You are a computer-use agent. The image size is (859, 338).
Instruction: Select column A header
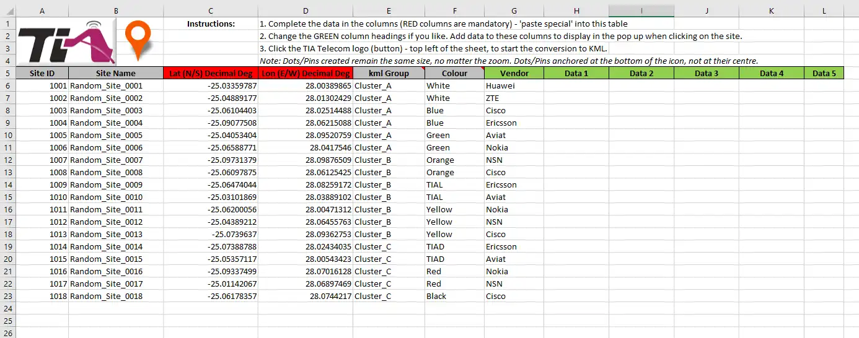tap(42, 11)
